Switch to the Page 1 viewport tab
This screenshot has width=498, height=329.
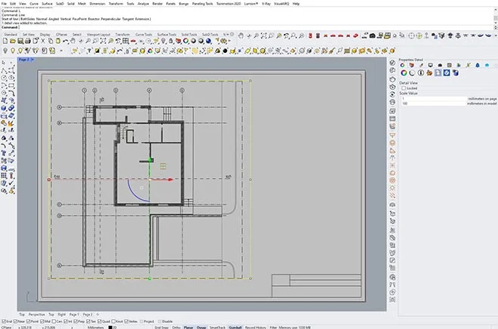point(74,315)
